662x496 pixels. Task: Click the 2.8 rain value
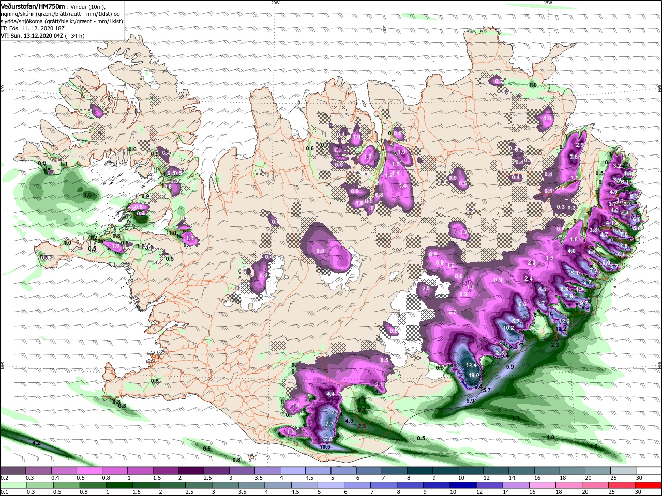click(x=362, y=426)
